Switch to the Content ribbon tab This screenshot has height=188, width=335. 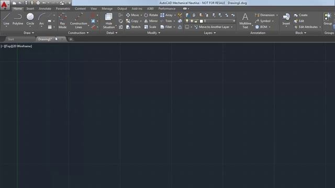pyautogui.click(x=80, y=9)
